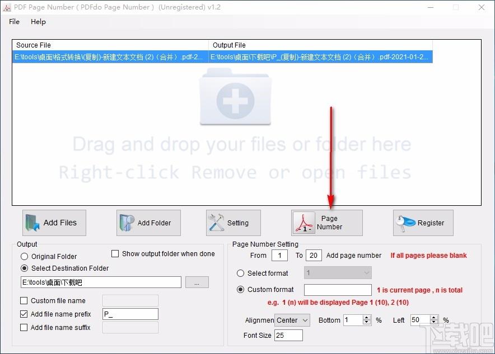Increase the Left percentage with up arrow
495x354 pixels.
tap(434, 318)
